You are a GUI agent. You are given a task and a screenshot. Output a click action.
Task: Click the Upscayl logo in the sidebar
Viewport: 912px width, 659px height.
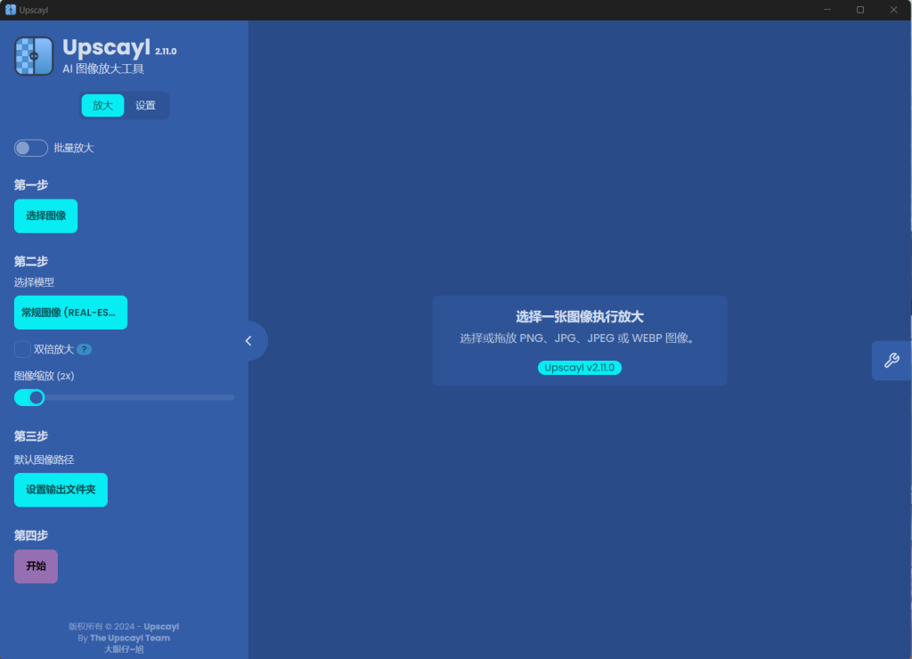click(x=34, y=56)
